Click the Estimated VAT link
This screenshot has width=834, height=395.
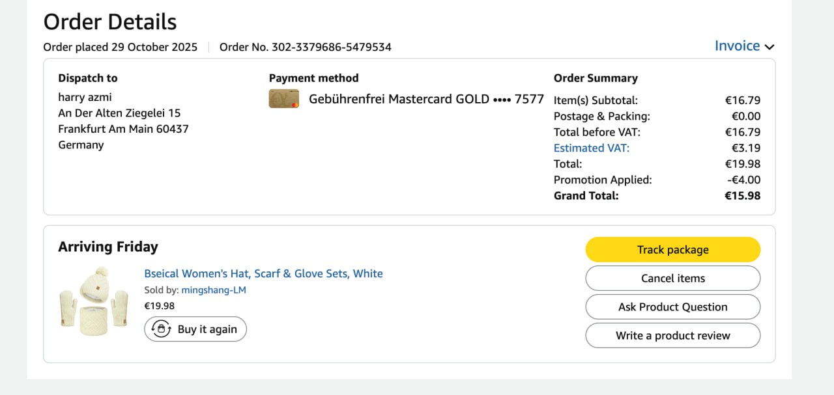591,148
